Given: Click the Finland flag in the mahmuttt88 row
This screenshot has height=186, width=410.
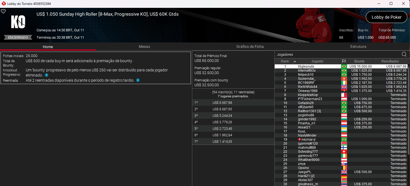Looking at the screenshot, I should (344, 148).
